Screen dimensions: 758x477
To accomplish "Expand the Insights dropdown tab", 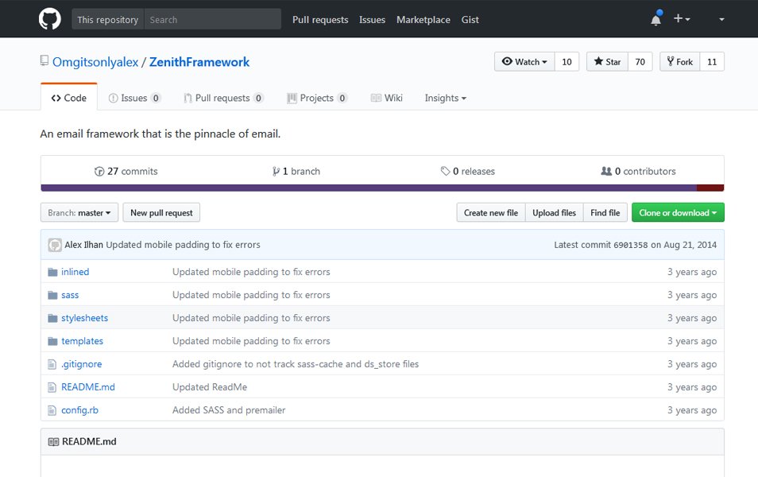I will click(x=445, y=98).
